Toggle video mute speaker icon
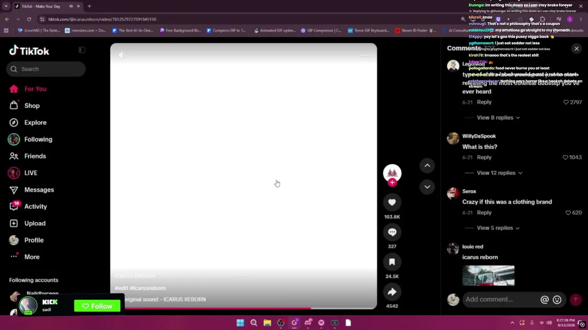This screenshot has width=588, height=330. 122,55
